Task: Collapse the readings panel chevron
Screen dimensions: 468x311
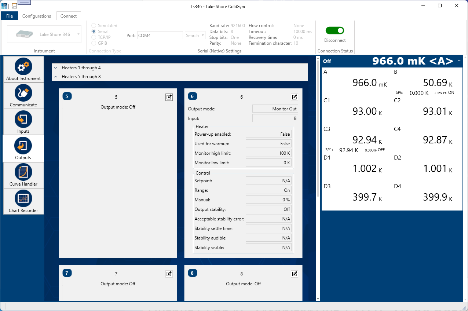Action: pyautogui.click(x=460, y=61)
